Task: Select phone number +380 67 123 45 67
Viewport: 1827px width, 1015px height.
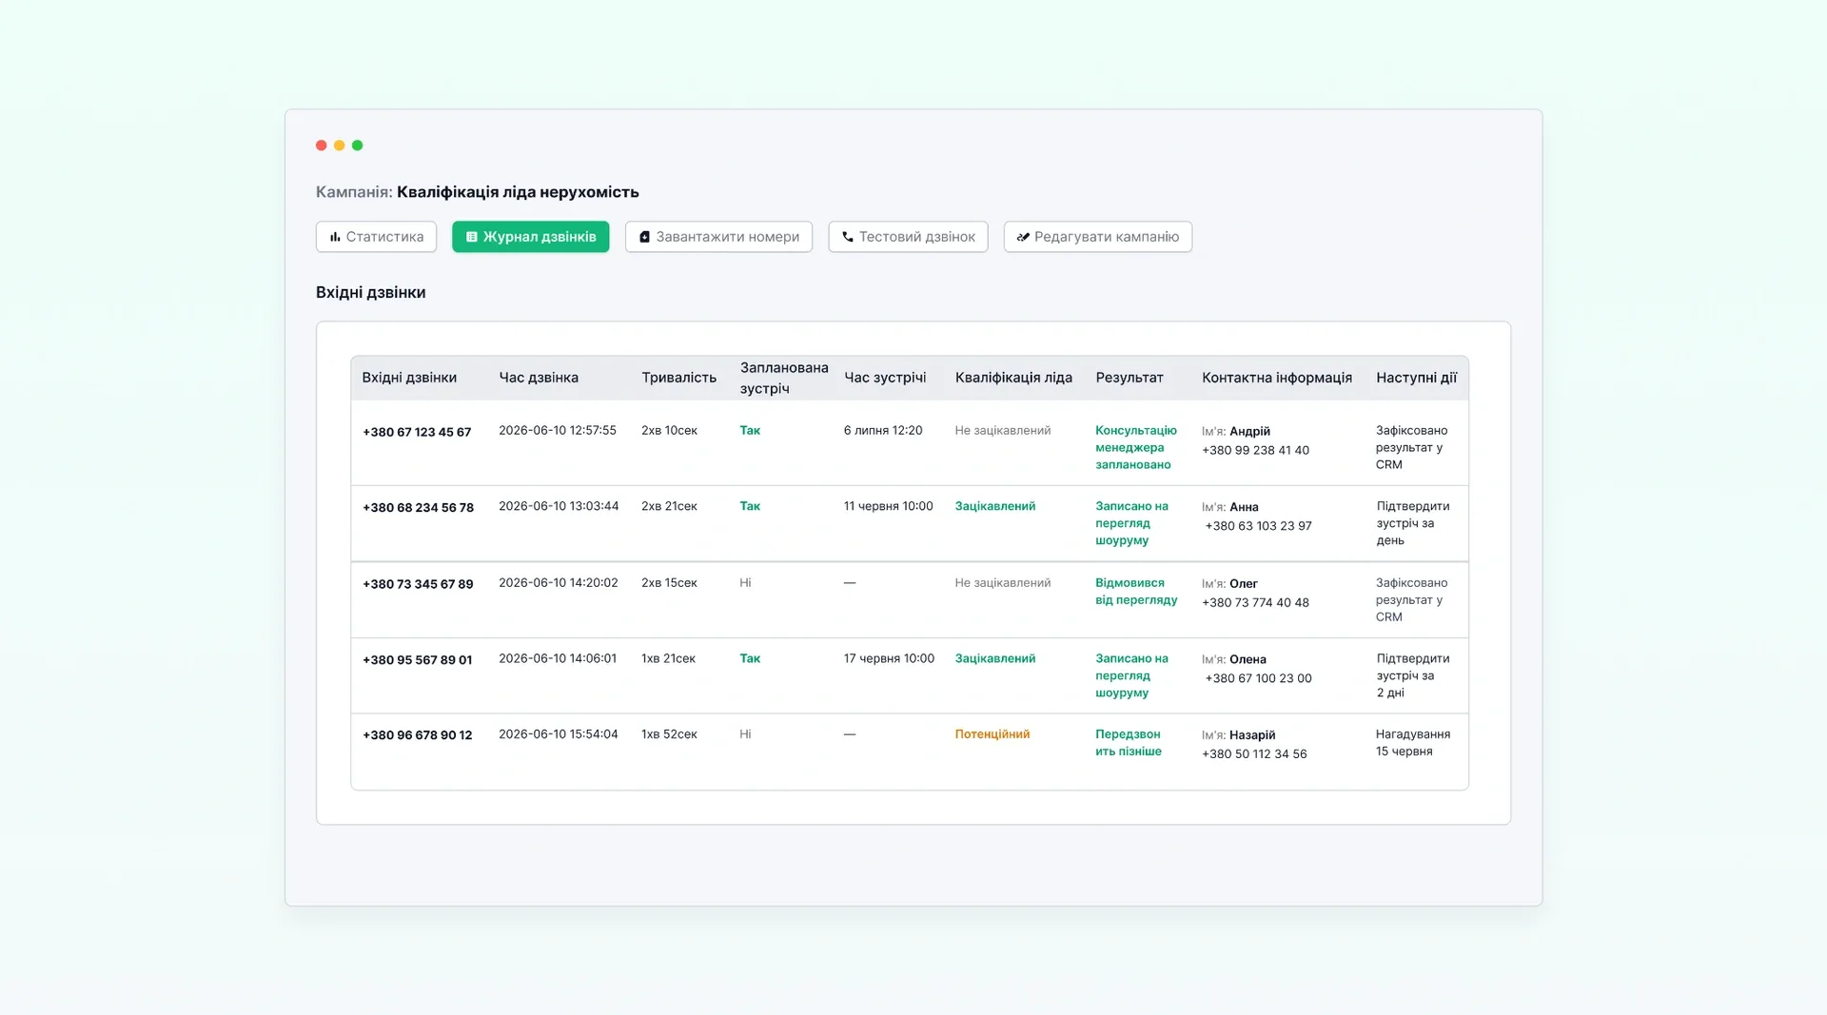Action: pos(417,432)
